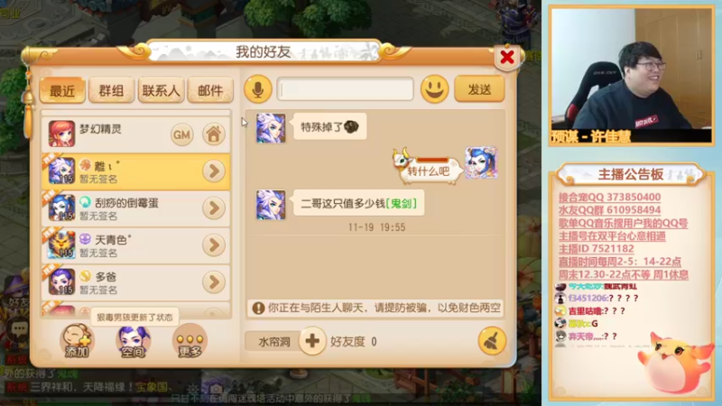Click the green 鬼剑 item link
The height and width of the screenshot is (406, 722).
tap(402, 203)
